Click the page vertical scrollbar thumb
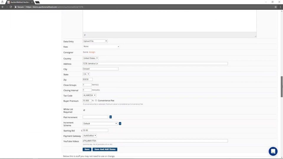The width and height of the screenshot is (283, 159). (282, 87)
